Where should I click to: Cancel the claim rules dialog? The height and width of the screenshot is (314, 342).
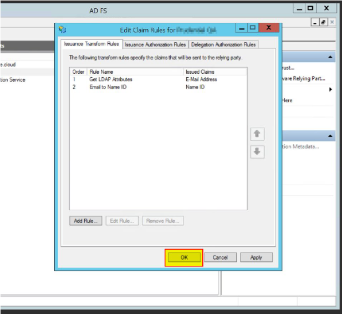coord(220,257)
